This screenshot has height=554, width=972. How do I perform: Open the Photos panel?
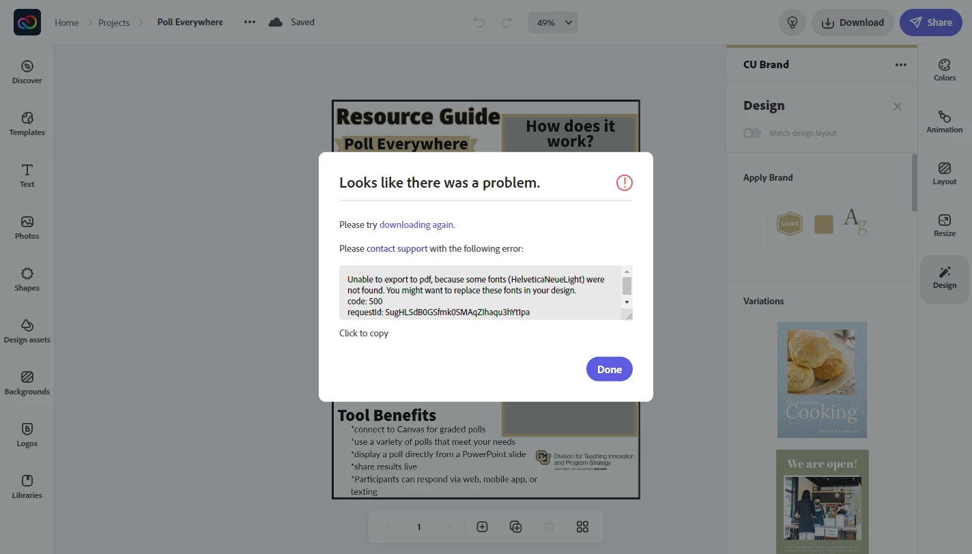coord(27,227)
